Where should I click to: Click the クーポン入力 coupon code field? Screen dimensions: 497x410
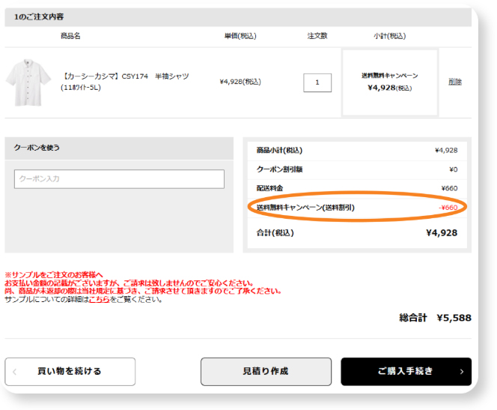tap(119, 179)
